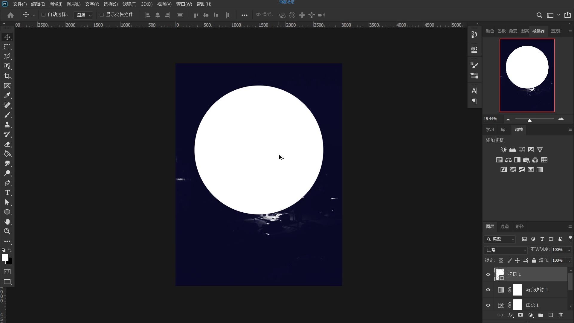Click the delete layer trash icon
Image resolution: width=574 pixels, height=323 pixels.
(561, 315)
